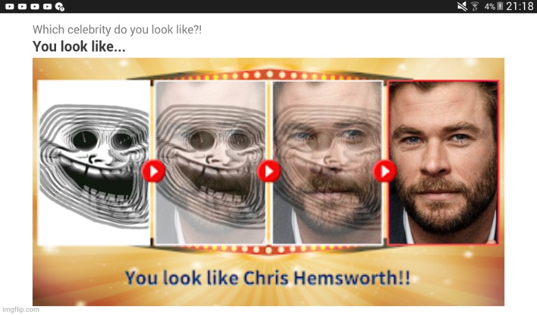The height and width of the screenshot is (315, 537).
Task: Click the 'Which celebrity do you look like?!' title
Action: [x=117, y=30]
